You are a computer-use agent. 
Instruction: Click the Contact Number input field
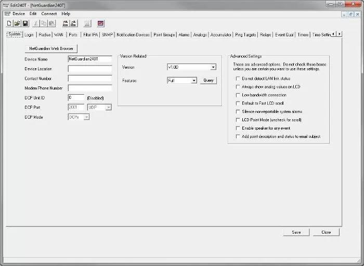point(90,79)
